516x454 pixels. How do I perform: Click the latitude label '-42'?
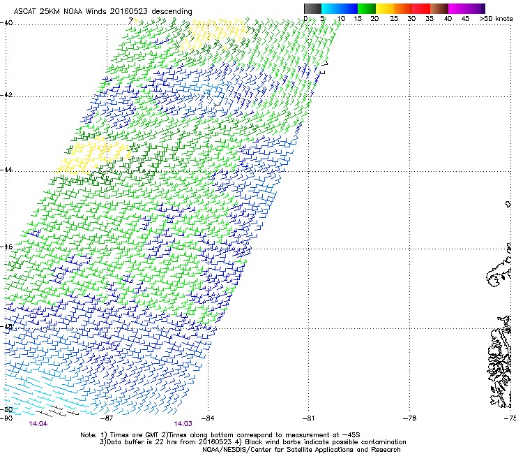coord(6,94)
